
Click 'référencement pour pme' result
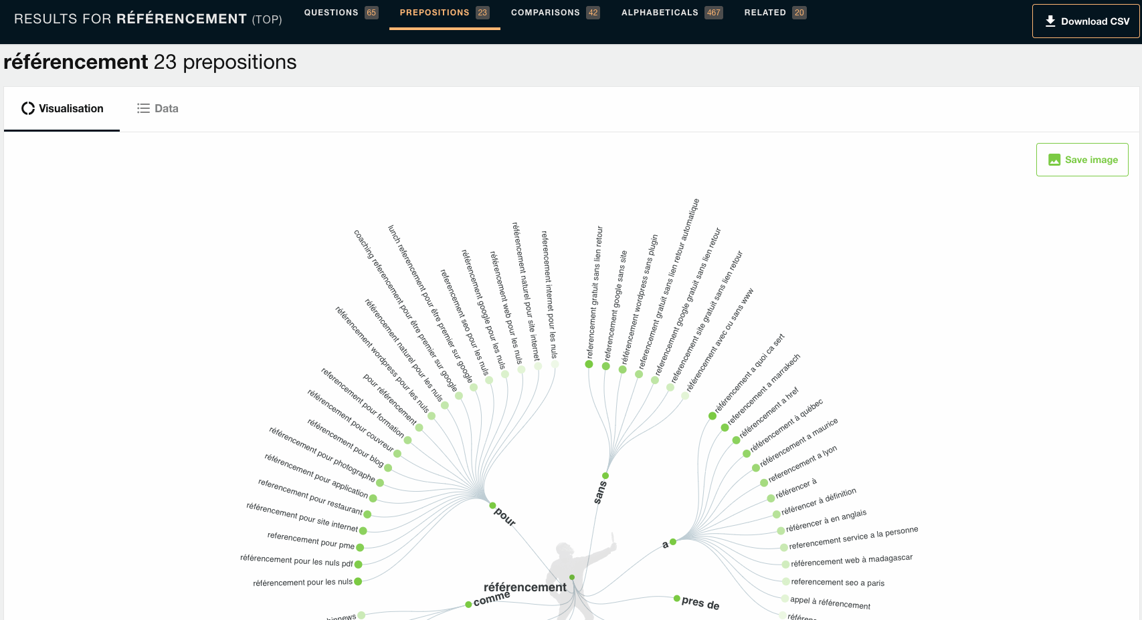pyautogui.click(x=360, y=547)
